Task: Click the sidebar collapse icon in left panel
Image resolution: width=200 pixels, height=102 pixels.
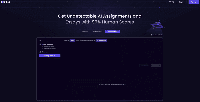Action: coord(40,40)
